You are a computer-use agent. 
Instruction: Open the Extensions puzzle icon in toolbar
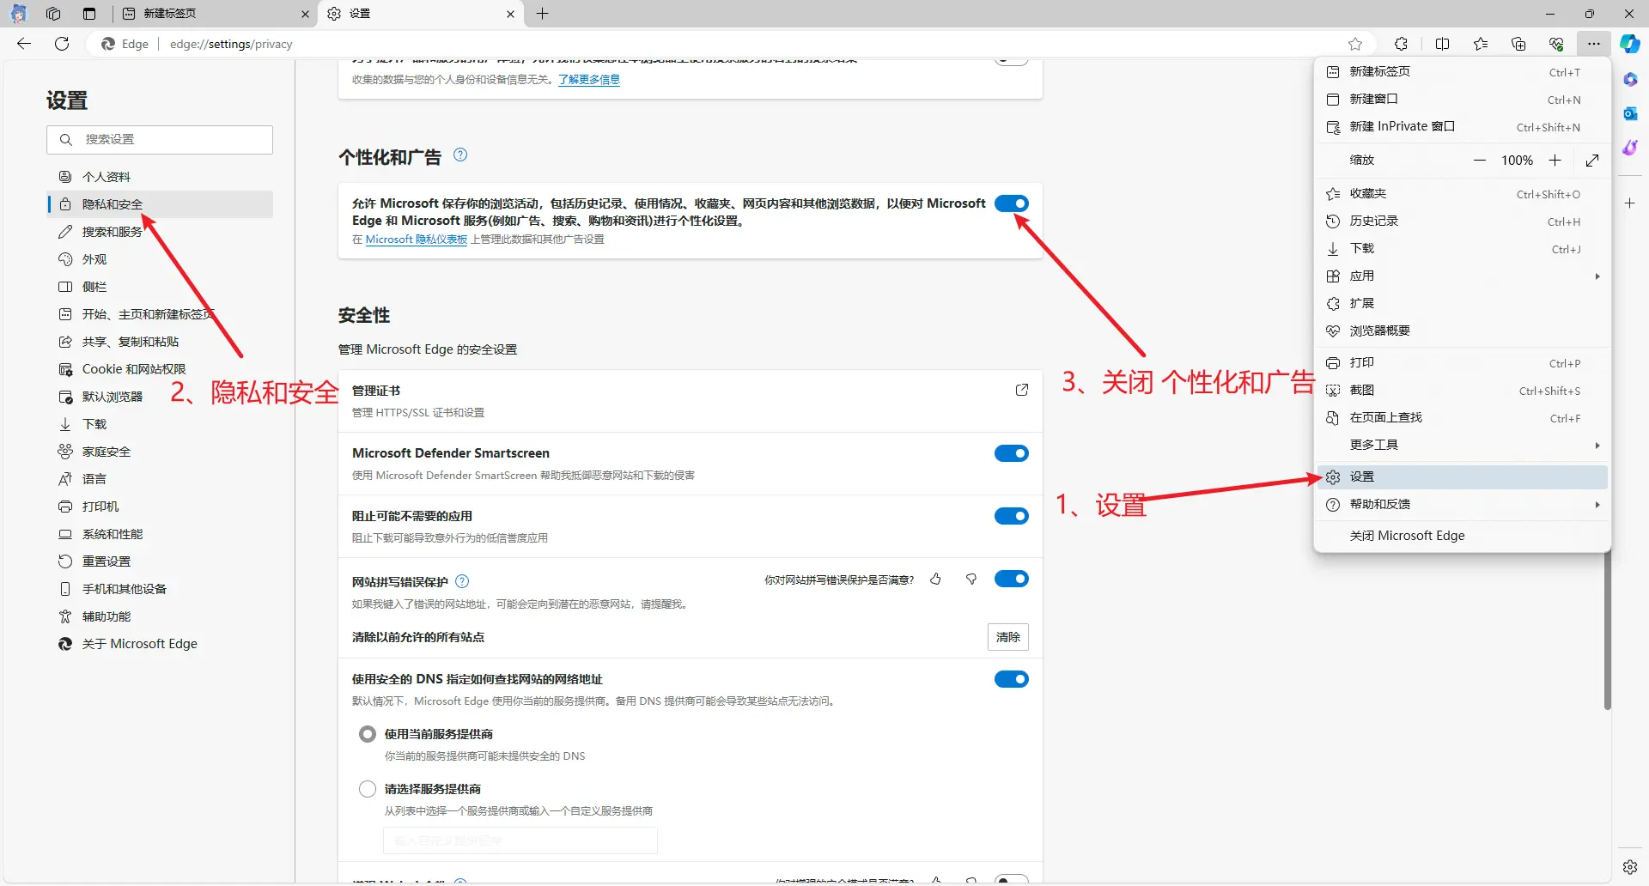point(1401,44)
